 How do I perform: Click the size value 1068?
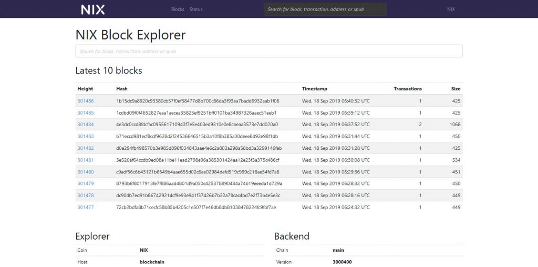click(455, 125)
